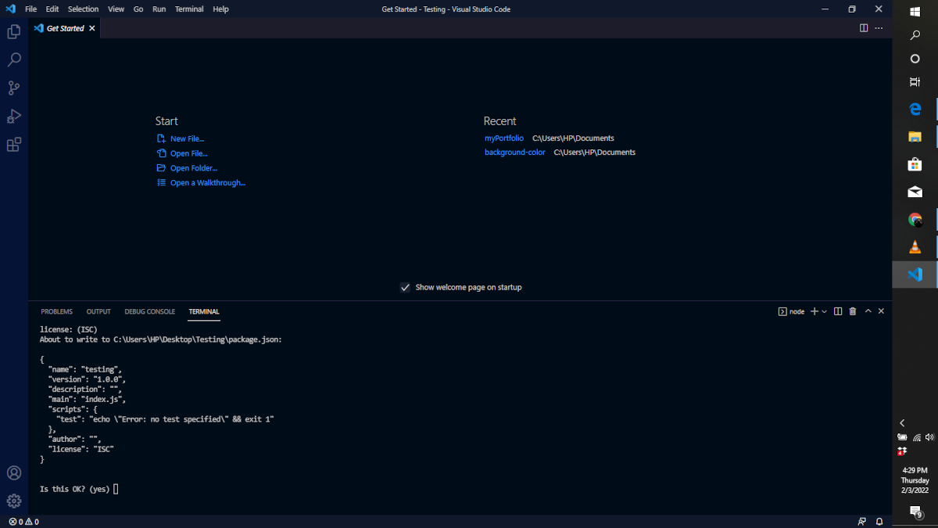938x528 pixels.
Task: Open the myPortfolio recent project
Action: coord(504,138)
